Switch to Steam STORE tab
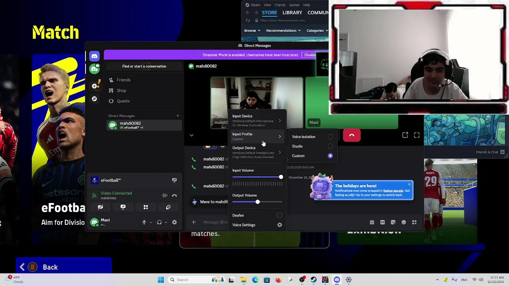509x286 pixels. [x=269, y=13]
